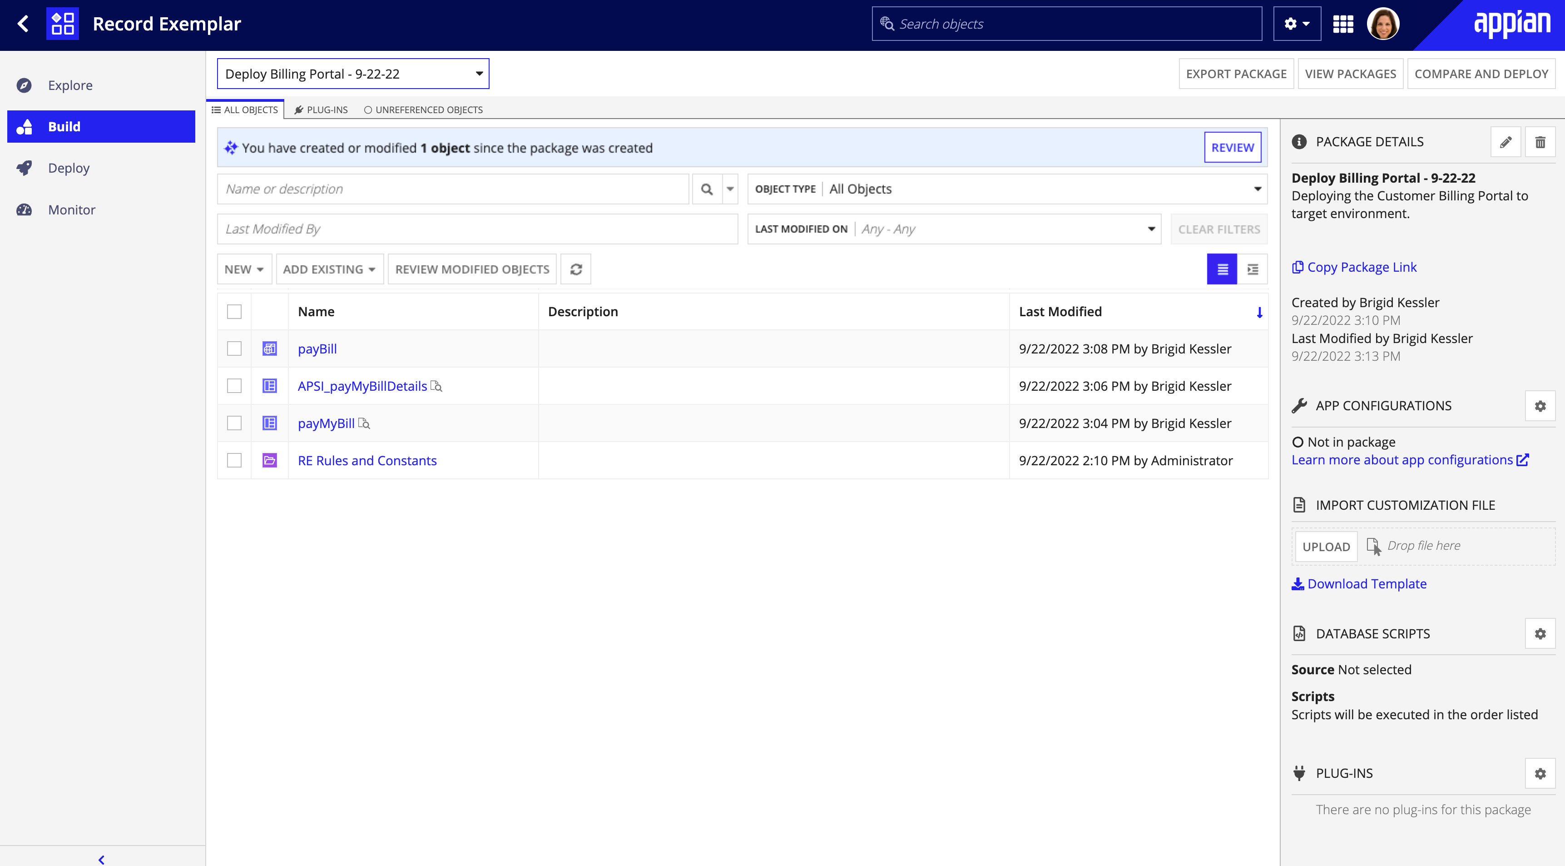The width and height of the screenshot is (1565, 866).
Task: Open the Deploy Billing Portal package dropdown
Action: click(353, 74)
